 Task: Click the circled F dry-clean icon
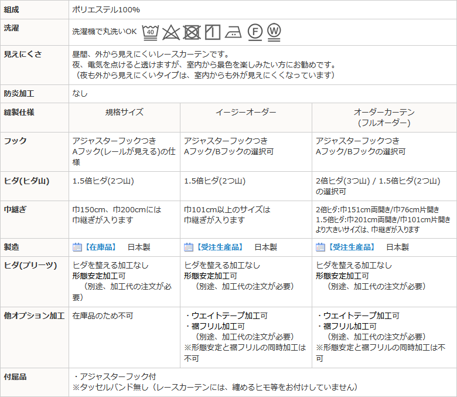click(x=254, y=32)
